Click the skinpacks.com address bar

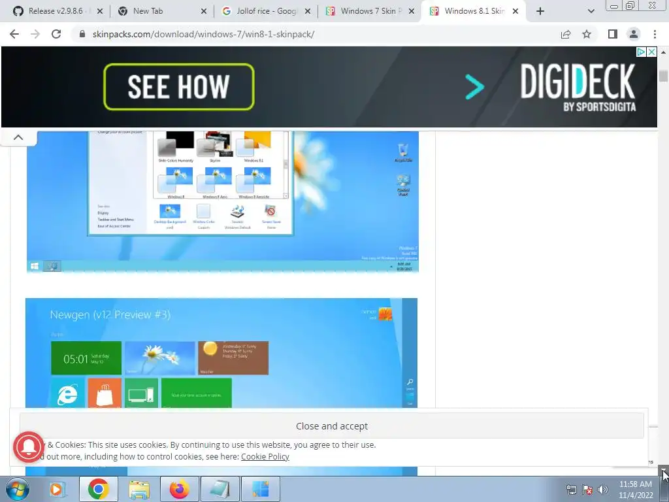pos(204,34)
